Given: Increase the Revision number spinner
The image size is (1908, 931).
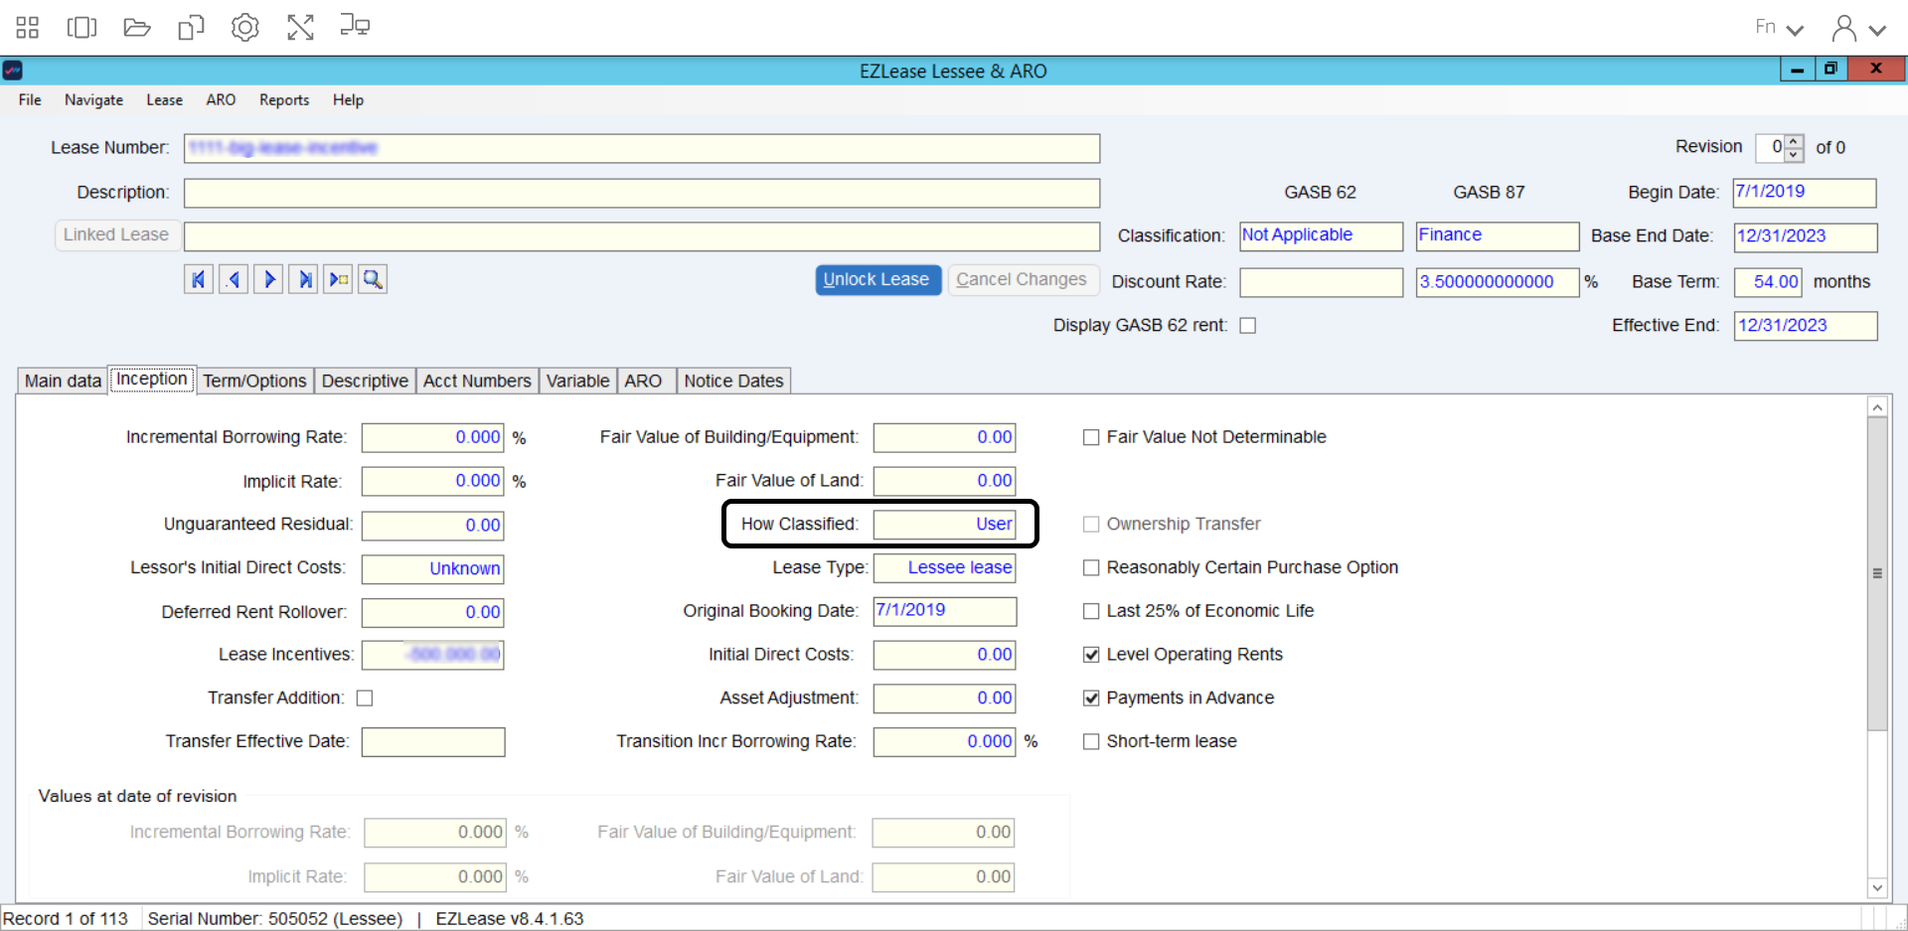Looking at the screenshot, I should pos(1794,141).
